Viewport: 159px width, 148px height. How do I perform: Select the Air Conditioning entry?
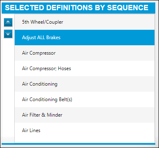(x=85, y=84)
